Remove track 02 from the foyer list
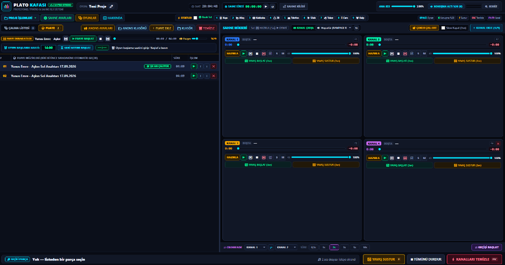The height and width of the screenshot is (265, 505). (x=214, y=76)
